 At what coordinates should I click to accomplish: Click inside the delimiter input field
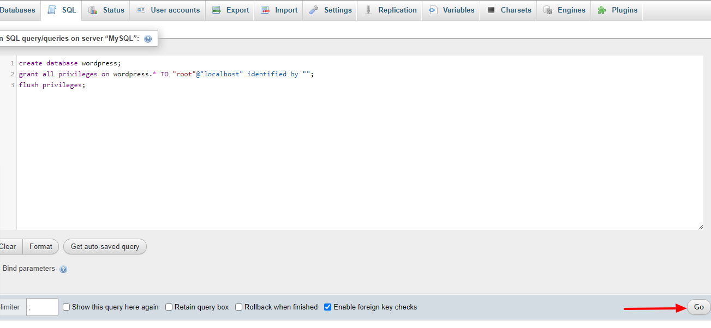42,307
